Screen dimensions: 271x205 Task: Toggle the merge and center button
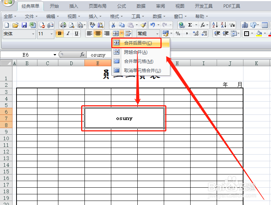pyautogui.click(x=115, y=33)
